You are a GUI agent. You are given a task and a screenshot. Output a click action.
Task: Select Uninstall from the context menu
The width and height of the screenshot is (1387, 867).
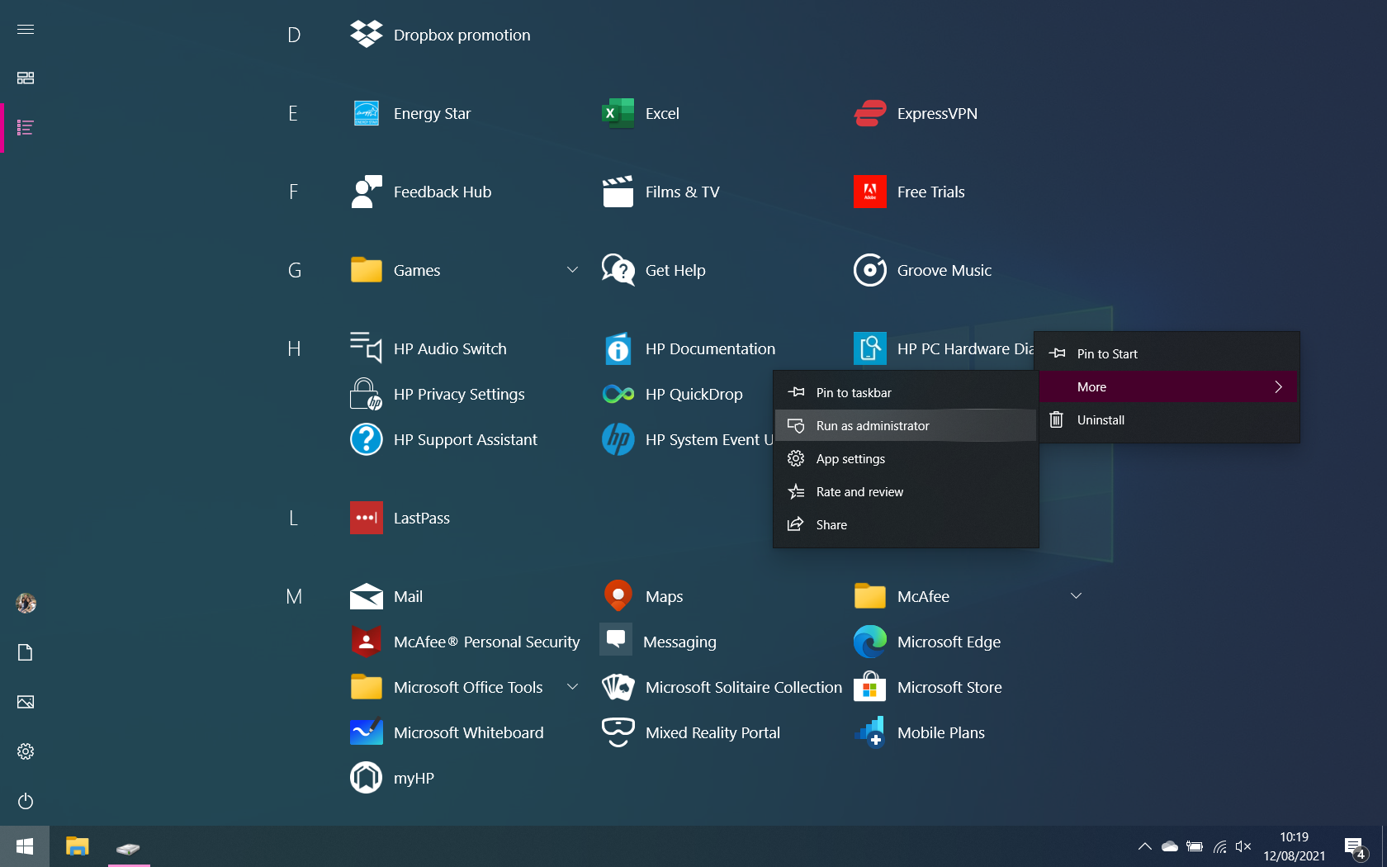point(1167,419)
